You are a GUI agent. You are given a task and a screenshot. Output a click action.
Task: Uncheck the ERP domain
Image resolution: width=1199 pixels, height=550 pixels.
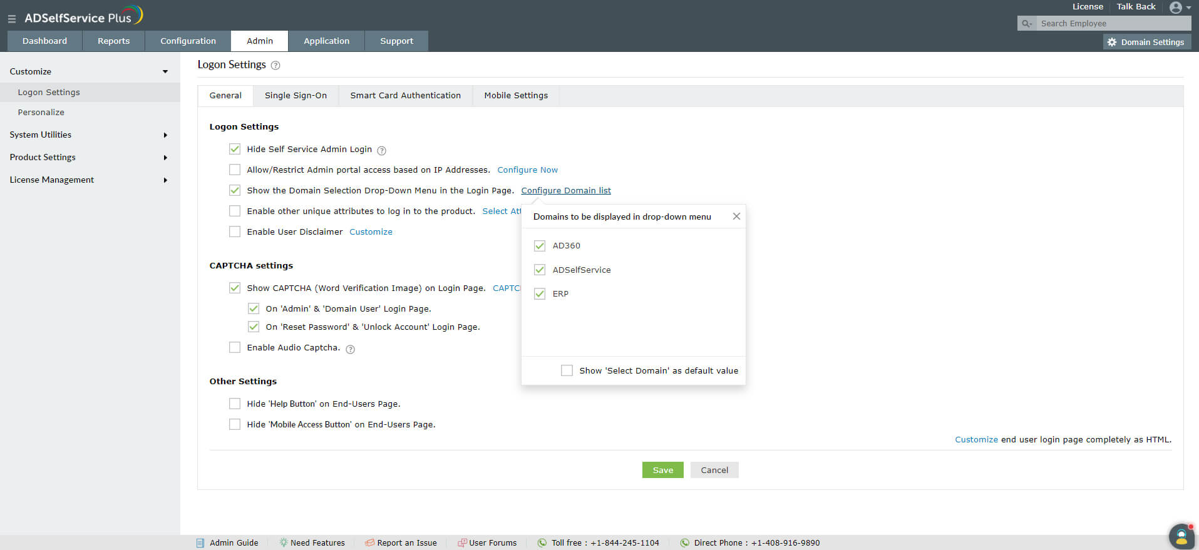[540, 293]
